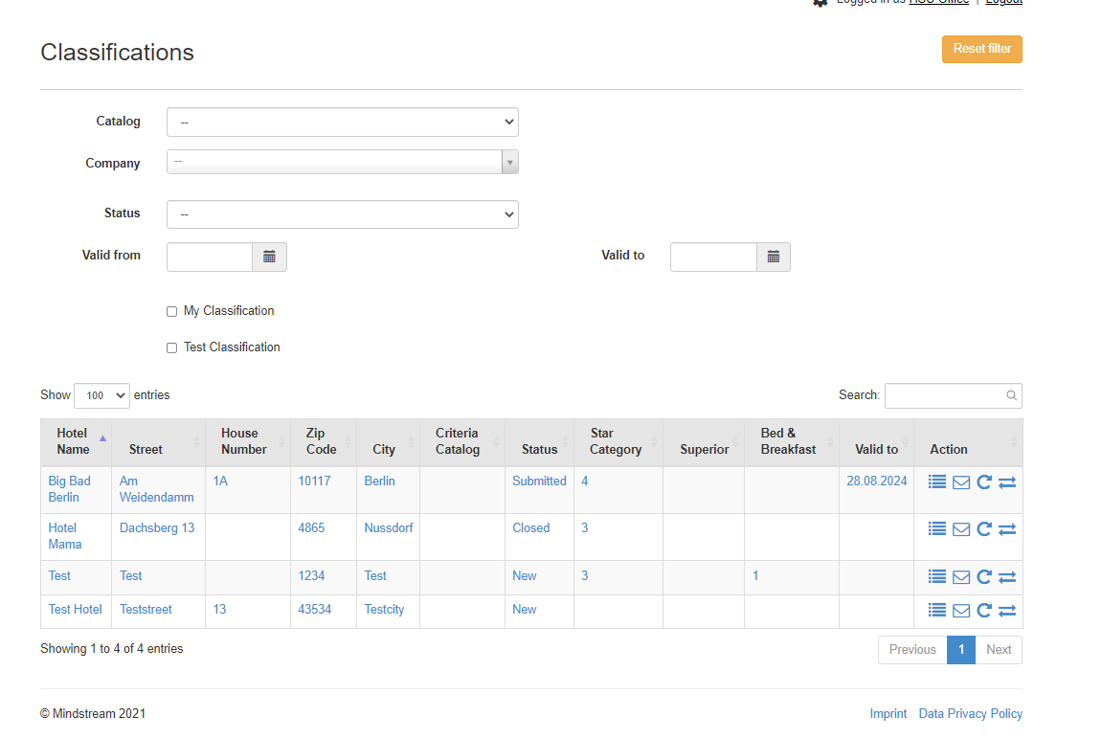Click refresh icon in Test Hotel row
This screenshot has width=1102, height=739.
point(983,611)
